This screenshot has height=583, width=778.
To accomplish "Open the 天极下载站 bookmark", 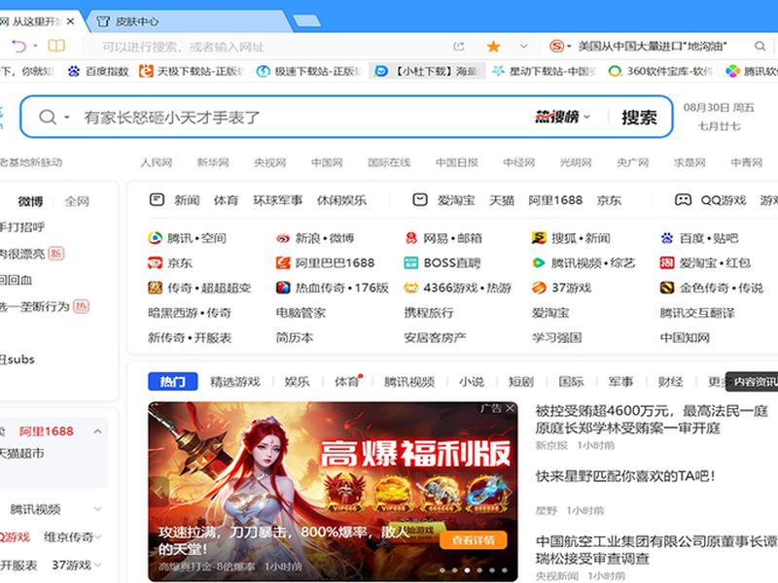I will (x=192, y=71).
